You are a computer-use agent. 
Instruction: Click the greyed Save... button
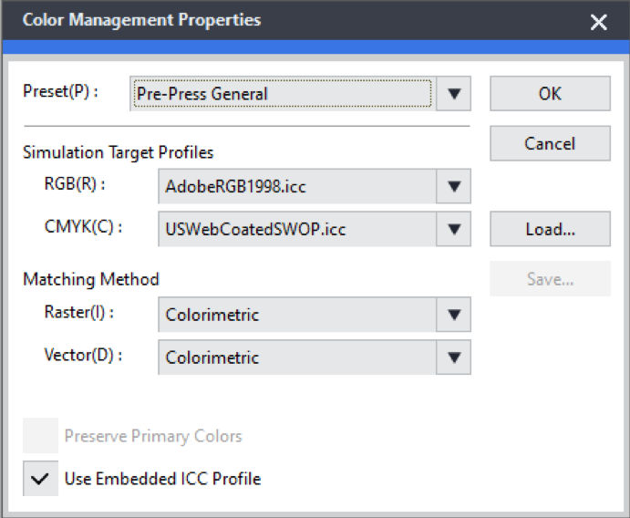[x=550, y=279]
